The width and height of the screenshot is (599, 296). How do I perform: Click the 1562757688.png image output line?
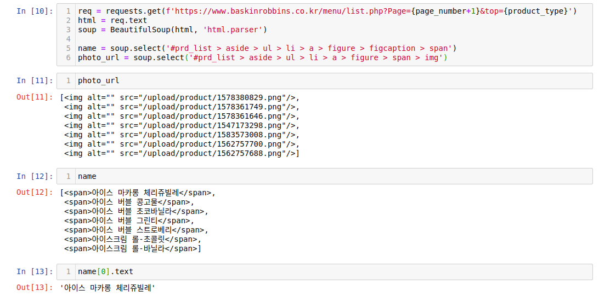coord(182,153)
